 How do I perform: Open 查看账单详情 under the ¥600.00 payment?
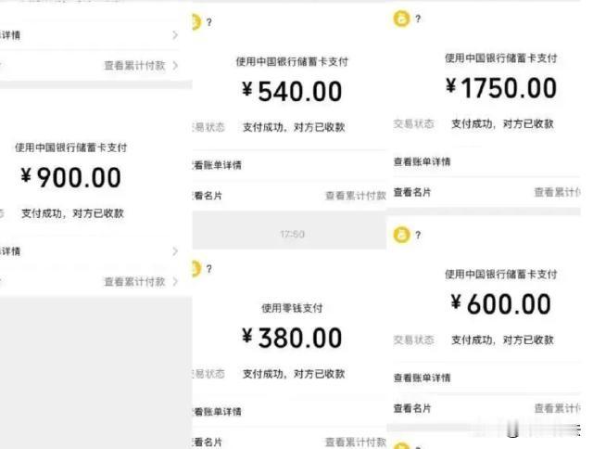[423, 378]
